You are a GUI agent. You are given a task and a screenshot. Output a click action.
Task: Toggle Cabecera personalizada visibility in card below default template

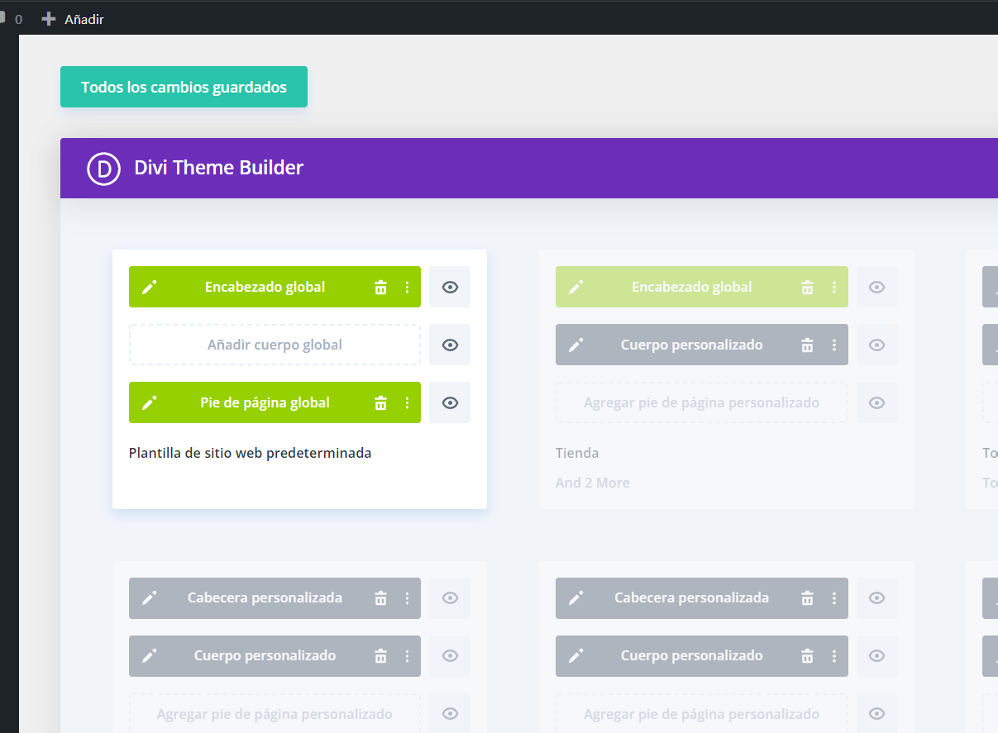coord(450,597)
